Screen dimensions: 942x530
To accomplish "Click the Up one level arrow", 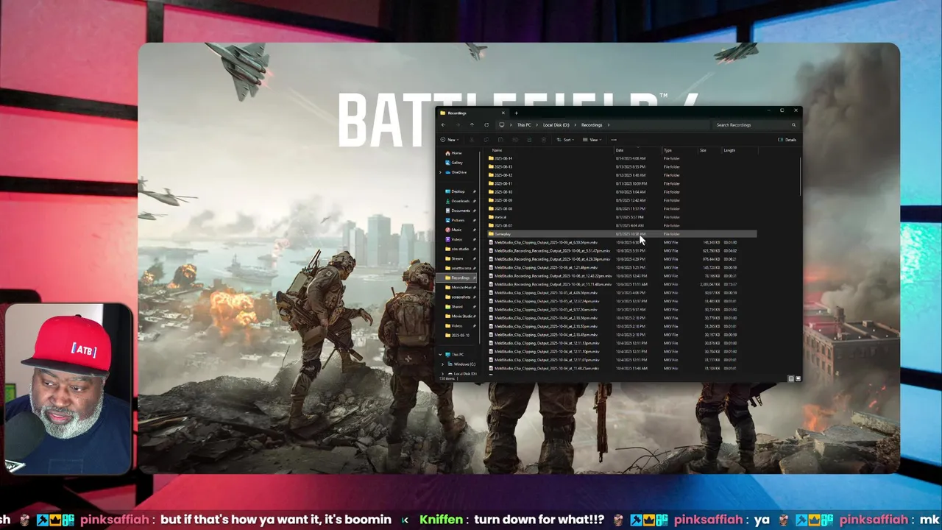I will (472, 124).
